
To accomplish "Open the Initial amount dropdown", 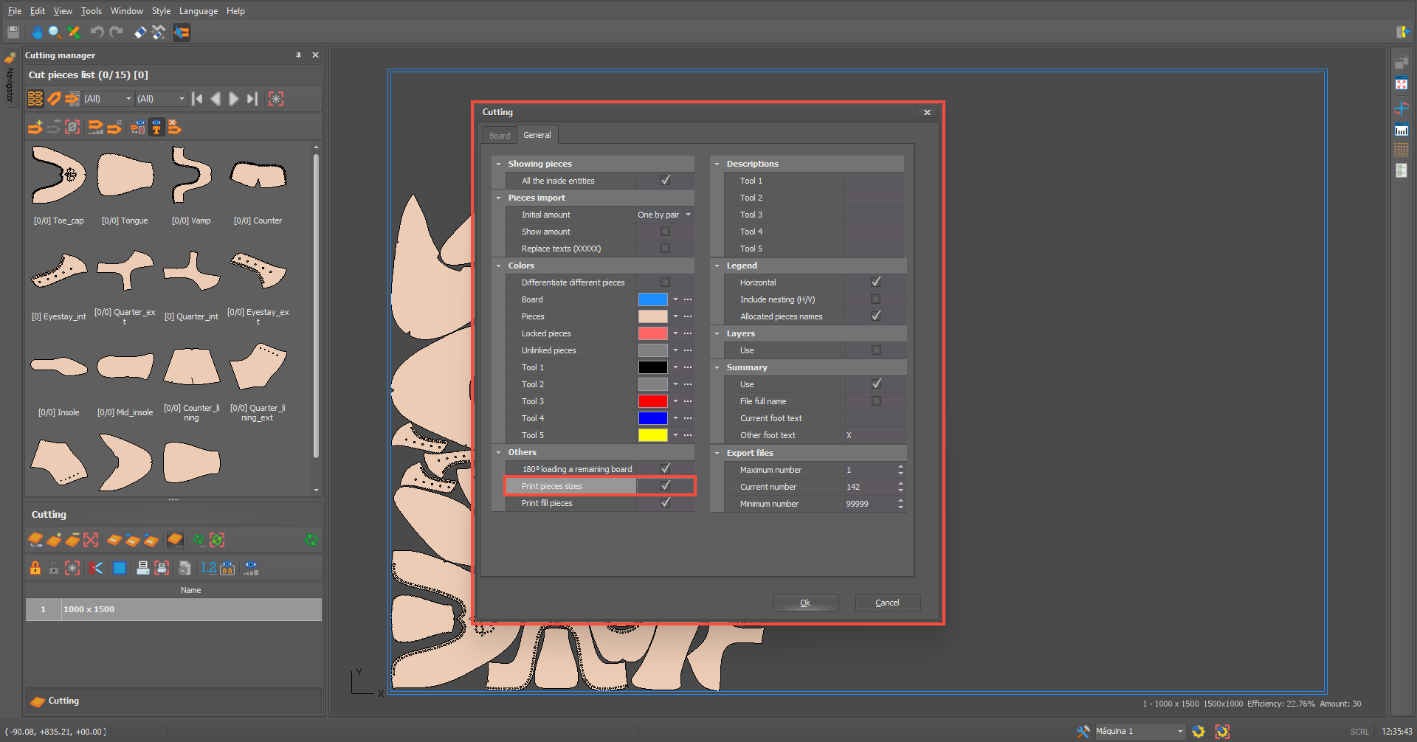I will click(688, 215).
